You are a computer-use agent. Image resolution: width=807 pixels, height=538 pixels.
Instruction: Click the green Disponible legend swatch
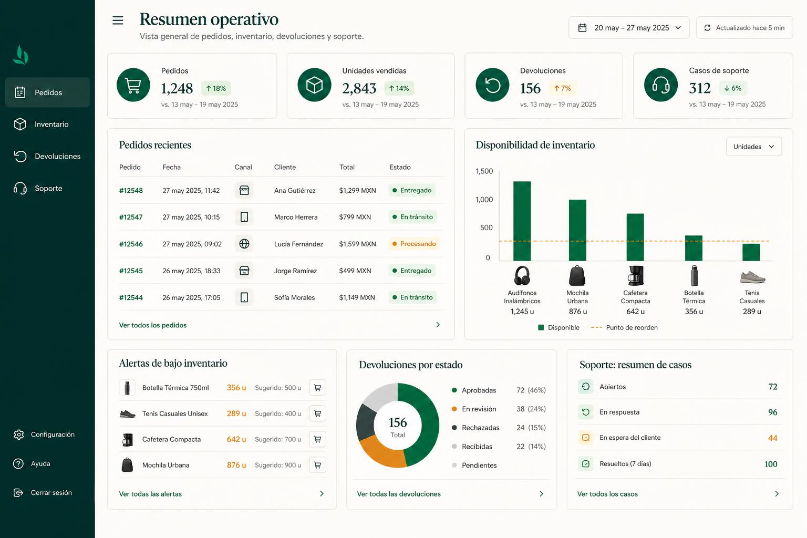pyautogui.click(x=541, y=327)
